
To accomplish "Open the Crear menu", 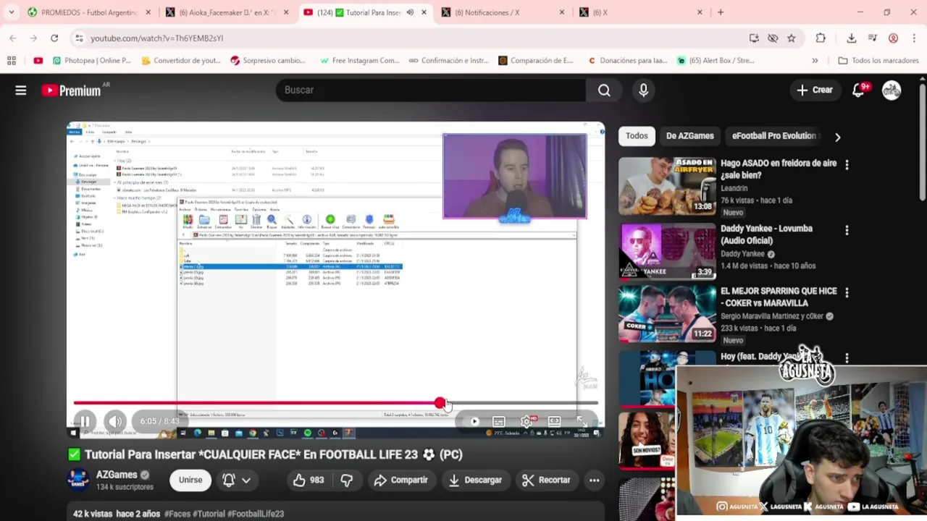I will tap(815, 90).
